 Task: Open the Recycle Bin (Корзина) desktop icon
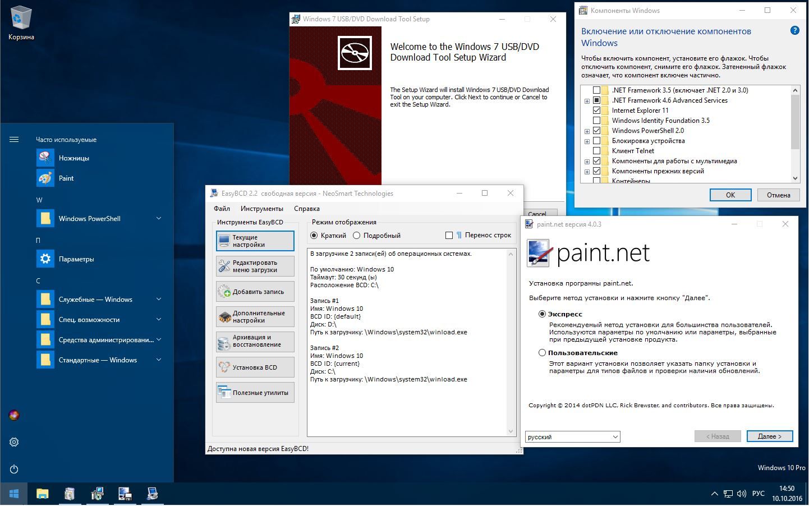[x=21, y=24]
